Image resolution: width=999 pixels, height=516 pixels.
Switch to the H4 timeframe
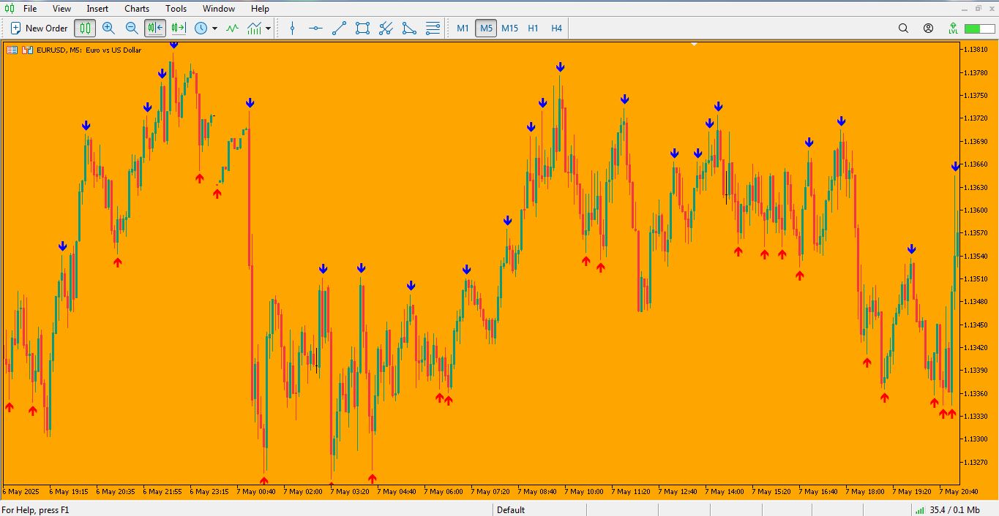point(556,29)
